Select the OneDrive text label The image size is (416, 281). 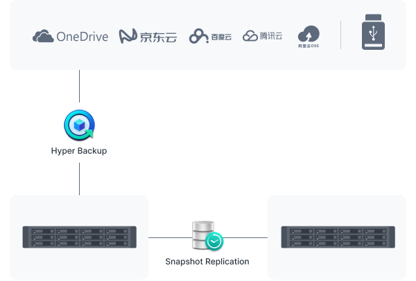(x=83, y=37)
